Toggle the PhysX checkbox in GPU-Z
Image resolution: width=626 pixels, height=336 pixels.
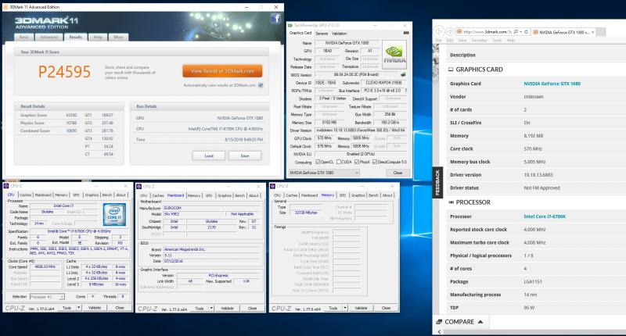coord(357,162)
